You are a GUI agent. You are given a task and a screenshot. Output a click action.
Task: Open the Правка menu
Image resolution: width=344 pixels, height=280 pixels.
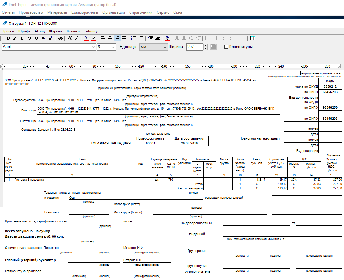tap(8, 31)
